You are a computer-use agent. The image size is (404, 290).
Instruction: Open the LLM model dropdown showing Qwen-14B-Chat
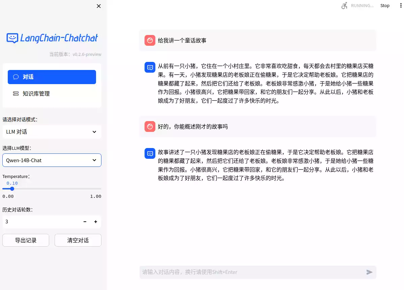(52, 160)
